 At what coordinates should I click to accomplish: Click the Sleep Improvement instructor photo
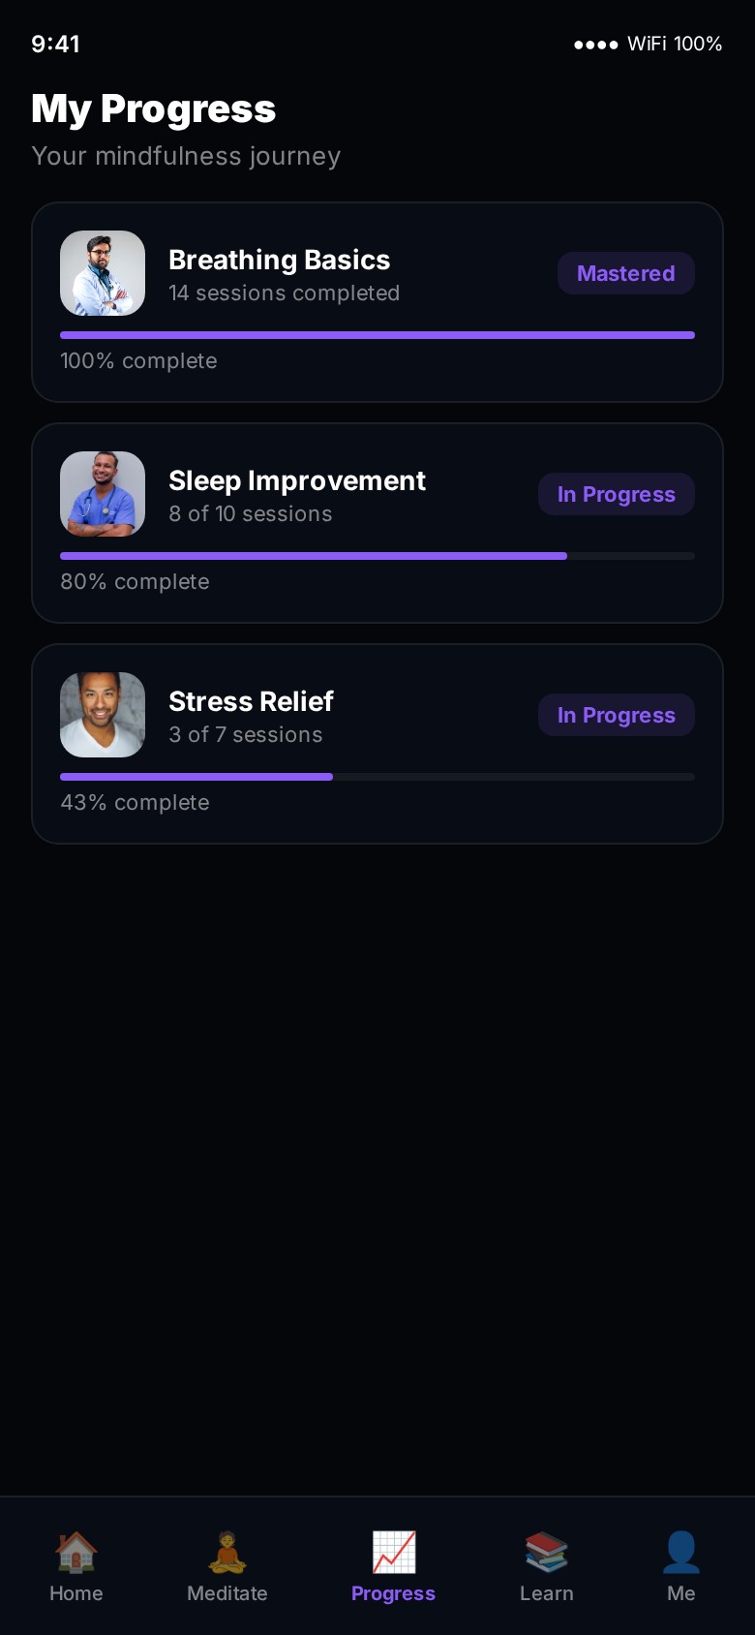tap(103, 494)
